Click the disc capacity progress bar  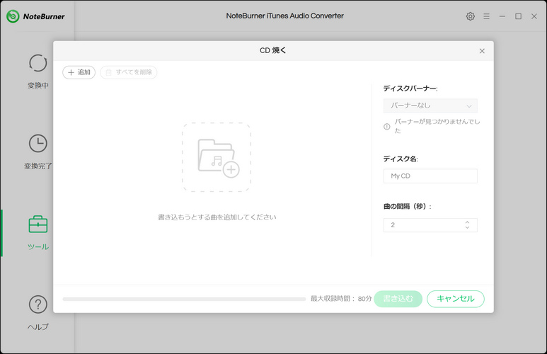[184, 299]
